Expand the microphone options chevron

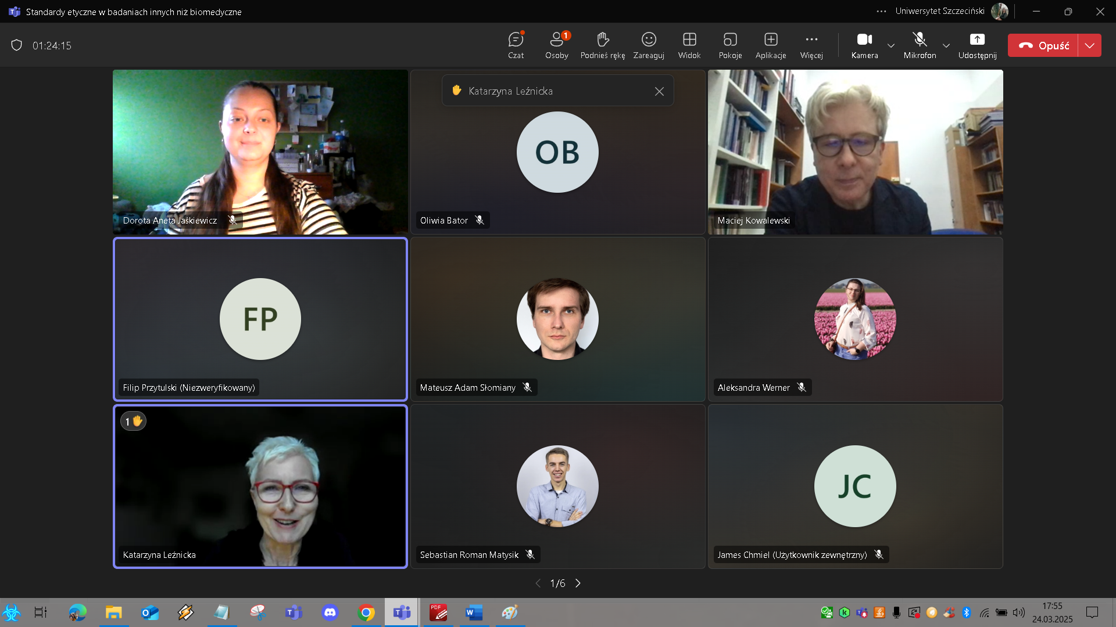pyautogui.click(x=946, y=45)
